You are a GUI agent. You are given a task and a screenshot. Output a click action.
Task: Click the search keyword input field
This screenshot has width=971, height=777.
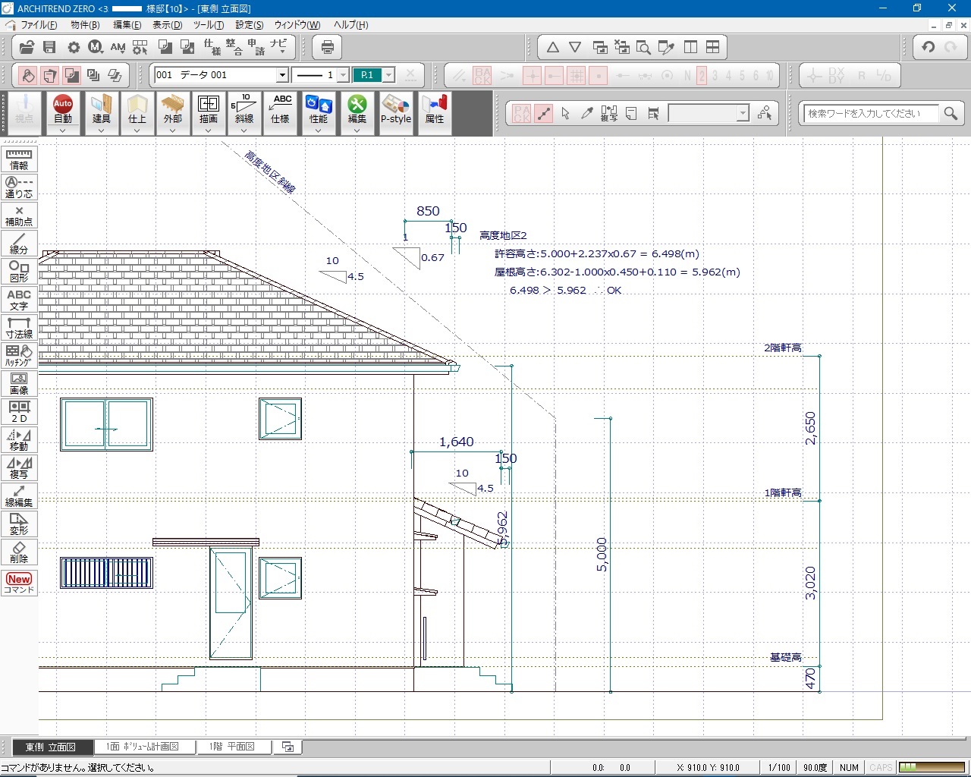click(870, 114)
